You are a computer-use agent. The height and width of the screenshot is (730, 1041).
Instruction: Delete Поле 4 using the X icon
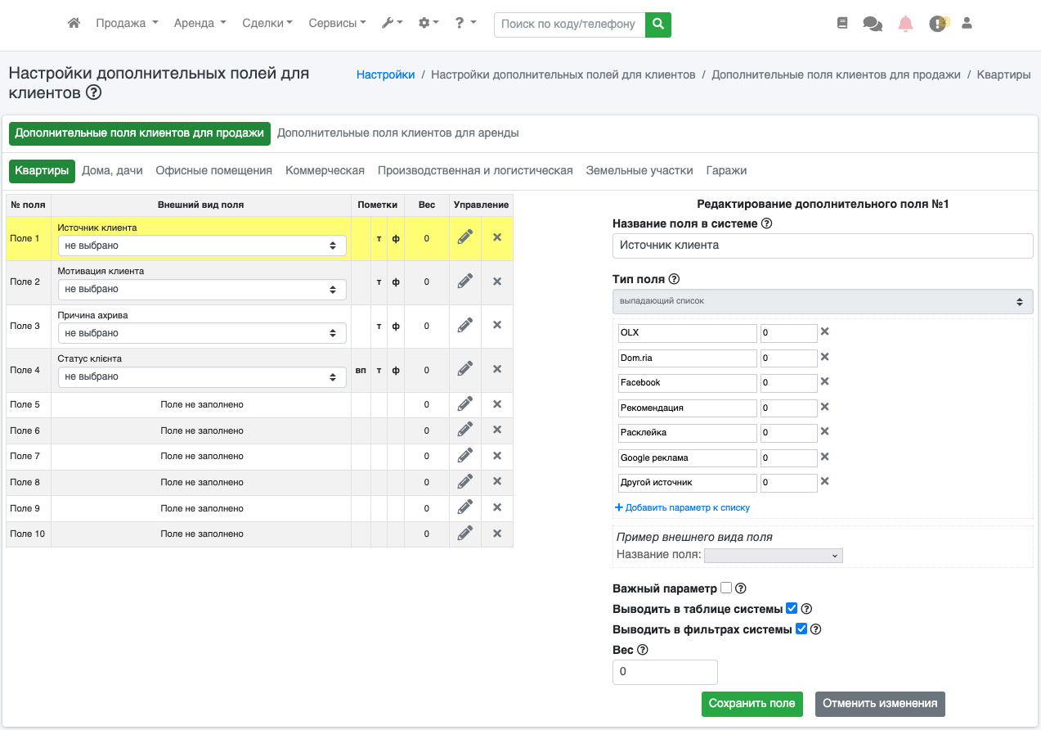point(496,369)
